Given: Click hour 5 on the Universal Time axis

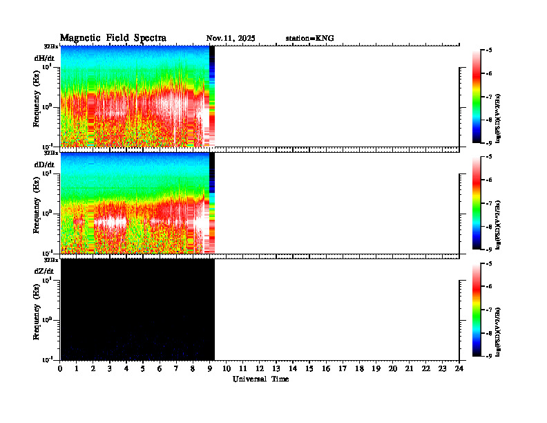Looking at the screenshot, I should tap(143, 368).
